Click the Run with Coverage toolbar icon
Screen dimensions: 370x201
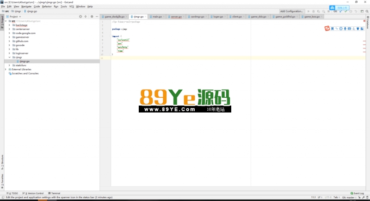[x=318, y=11]
